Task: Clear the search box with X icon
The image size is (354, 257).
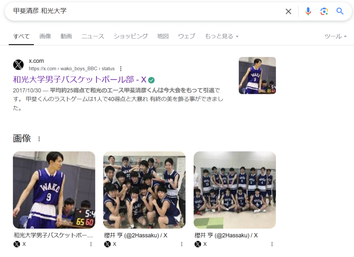Action: [288, 11]
